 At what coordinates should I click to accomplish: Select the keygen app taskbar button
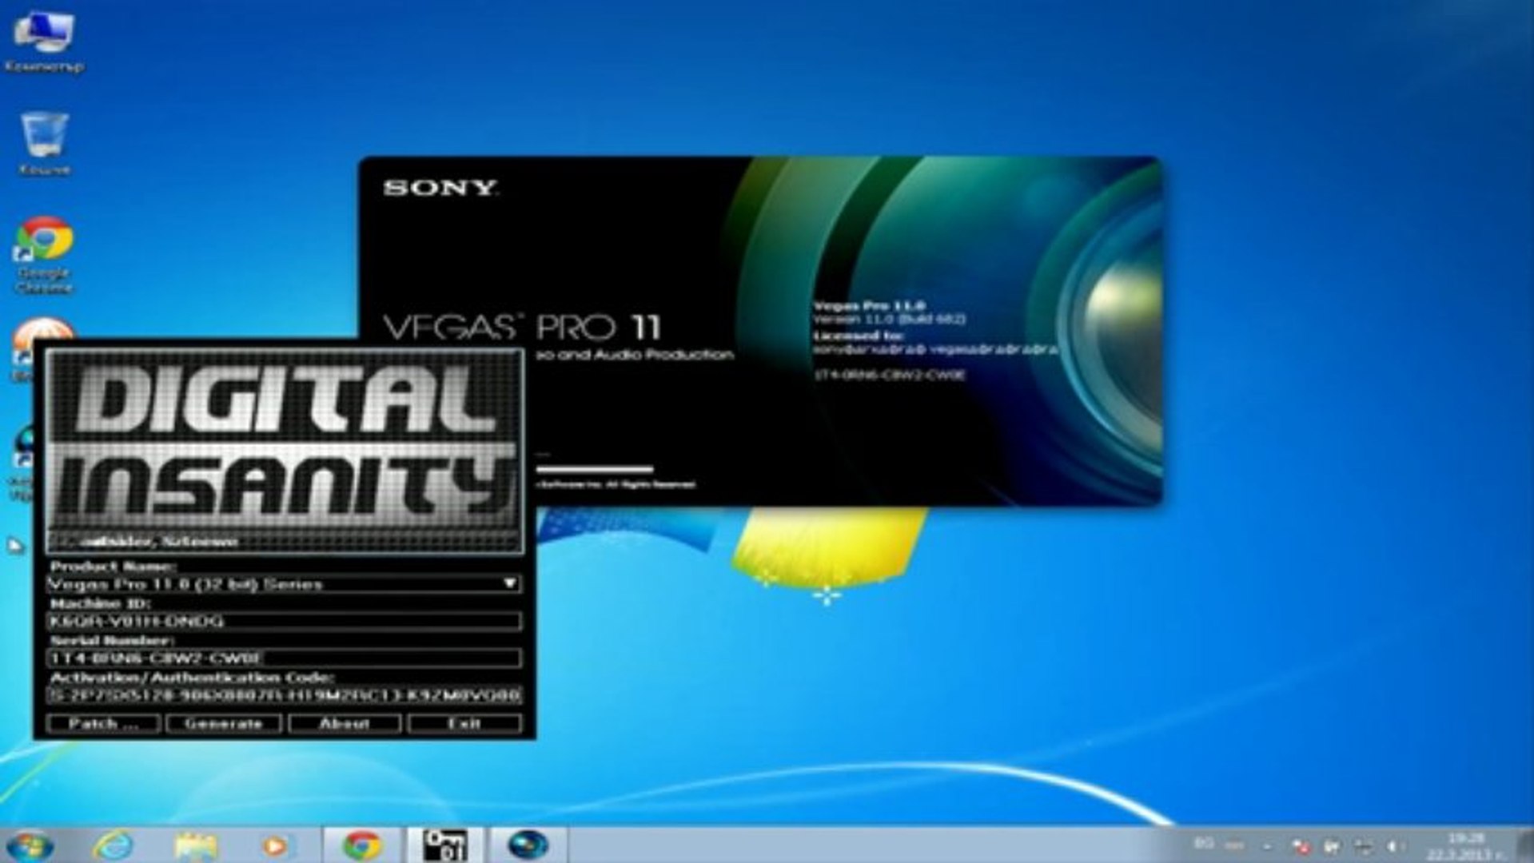[x=445, y=845]
